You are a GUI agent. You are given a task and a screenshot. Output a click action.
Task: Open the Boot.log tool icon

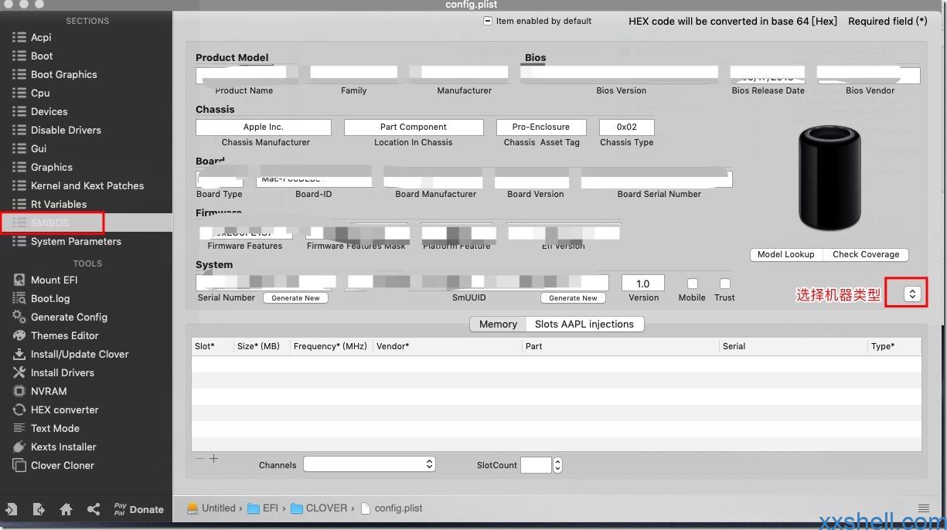click(19, 298)
